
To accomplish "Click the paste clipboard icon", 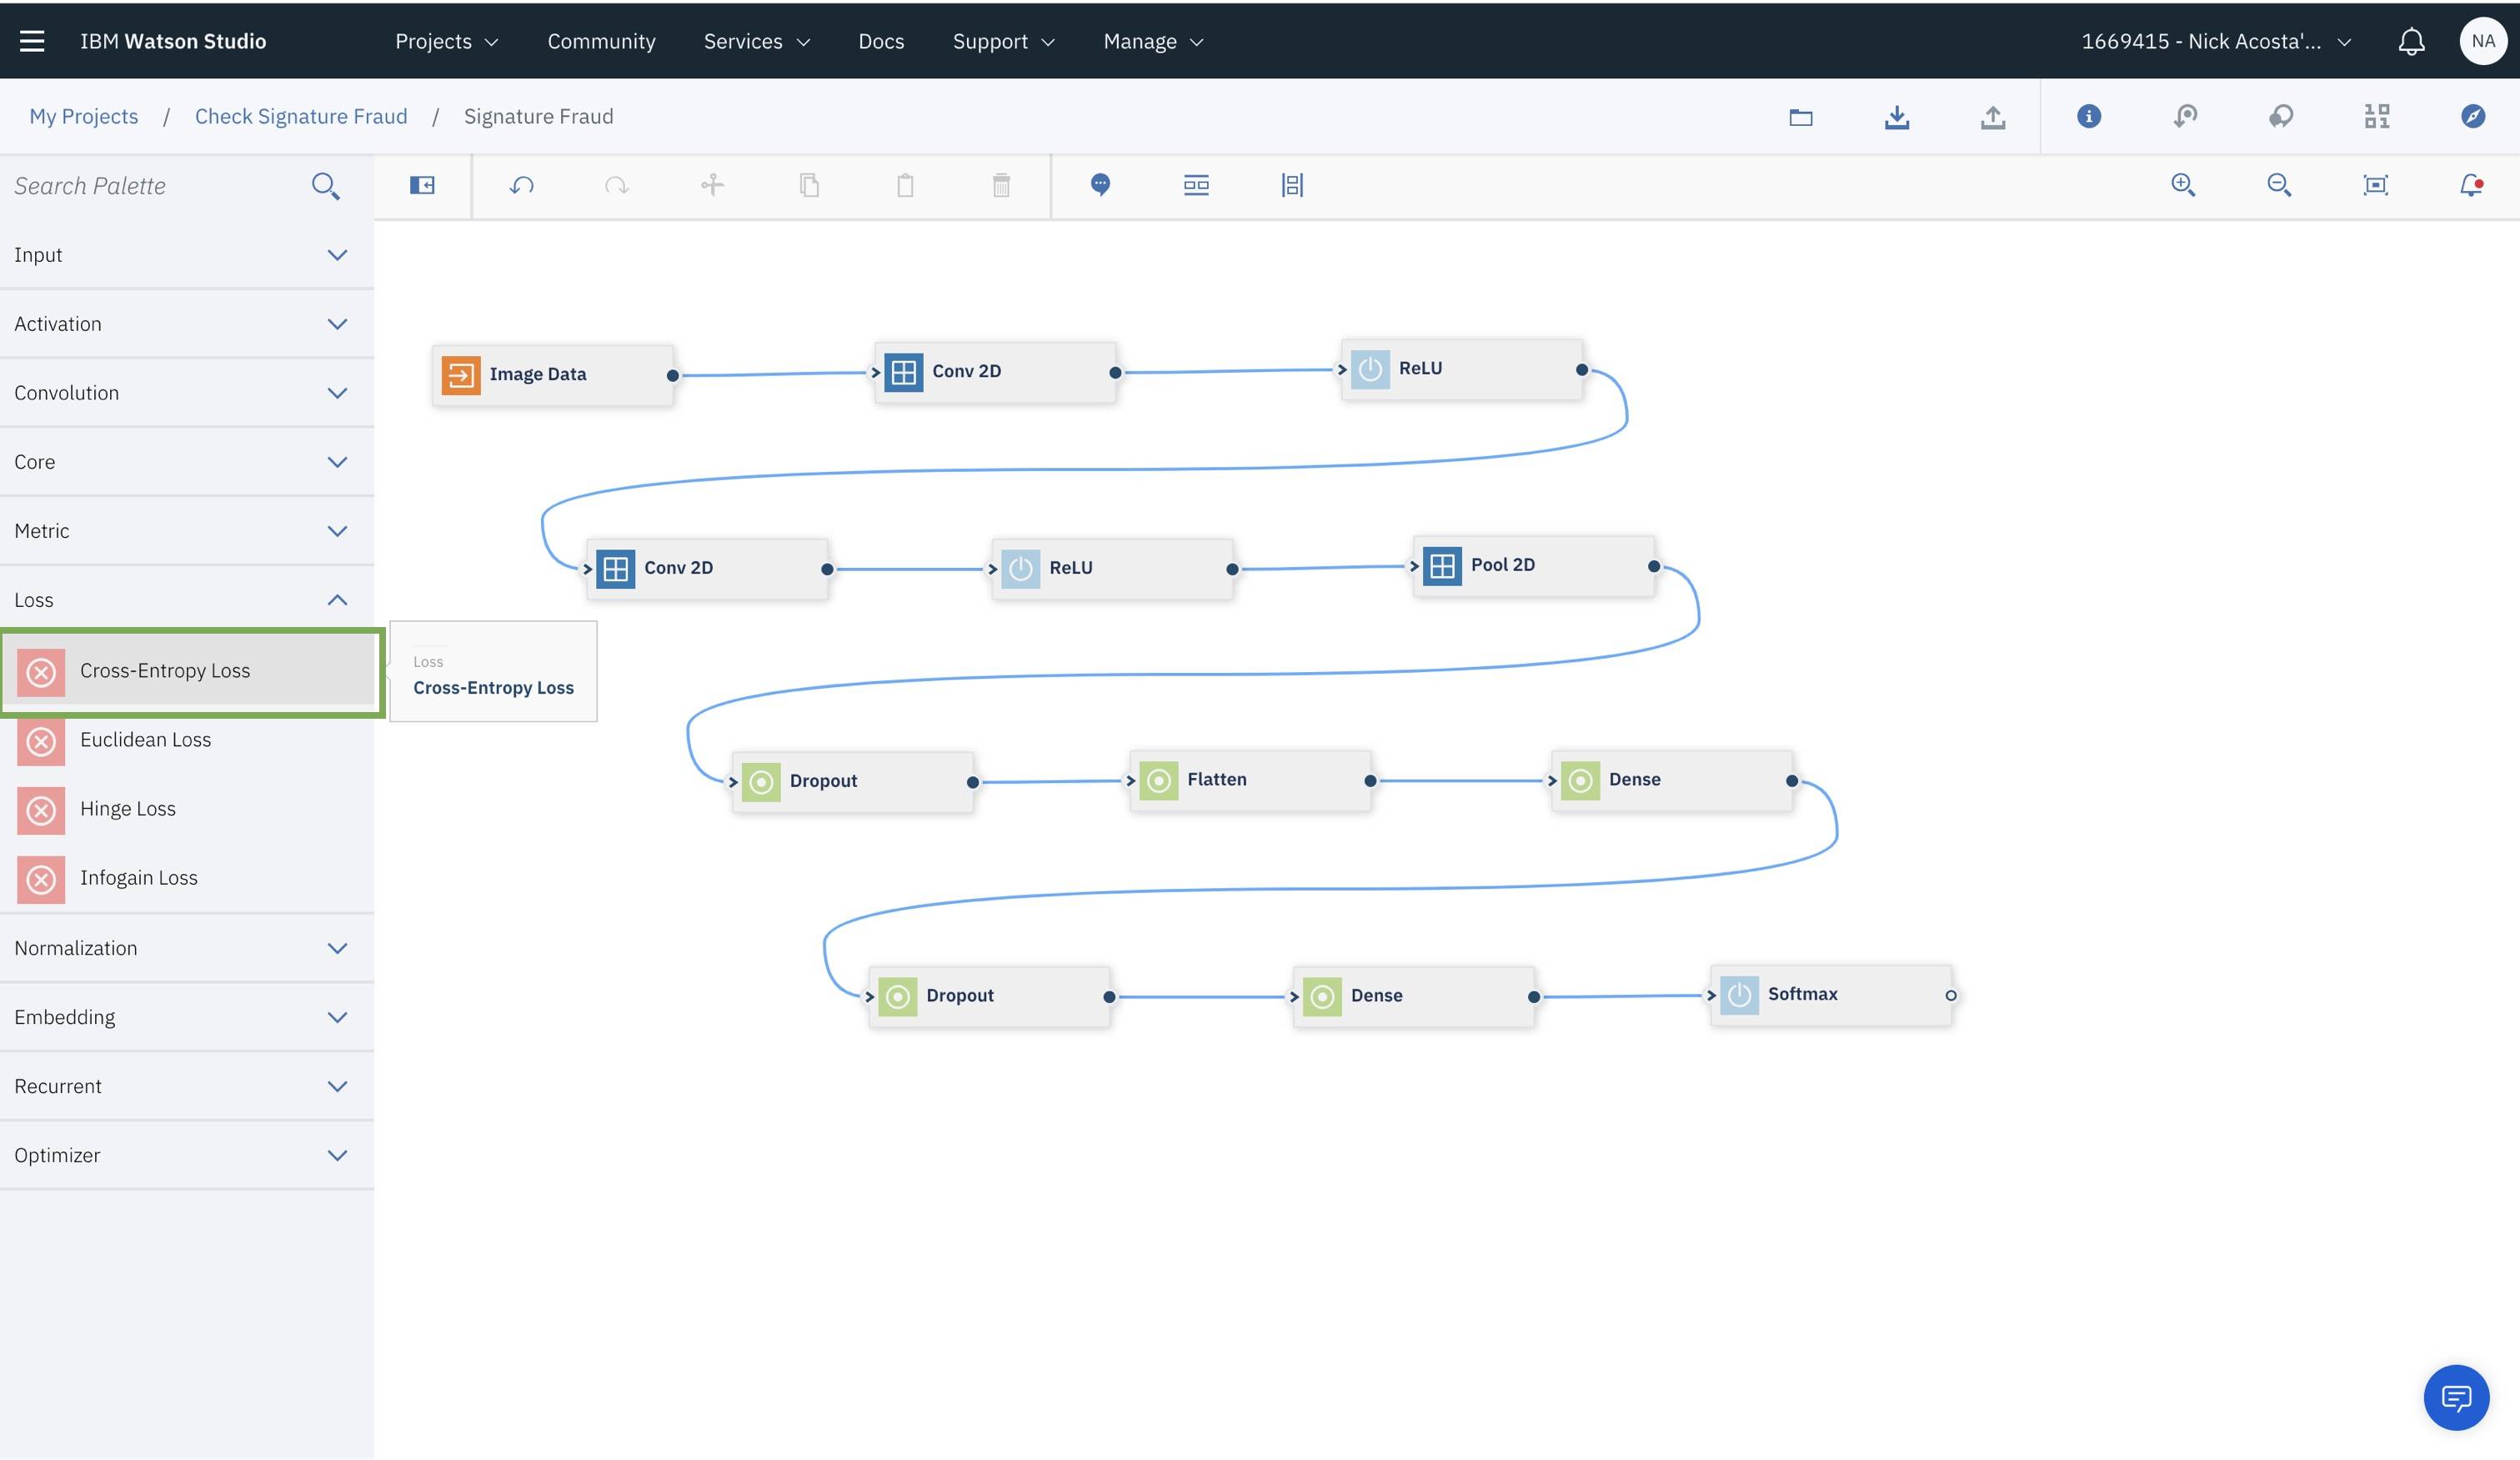I will [x=905, y=185].
